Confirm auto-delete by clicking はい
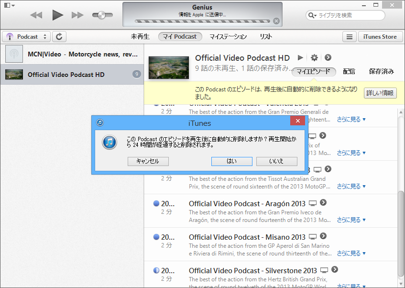Screen dimensions: 405x288 coord(231,161)
